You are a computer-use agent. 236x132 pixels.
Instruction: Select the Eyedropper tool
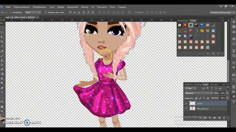pos(2,46)
